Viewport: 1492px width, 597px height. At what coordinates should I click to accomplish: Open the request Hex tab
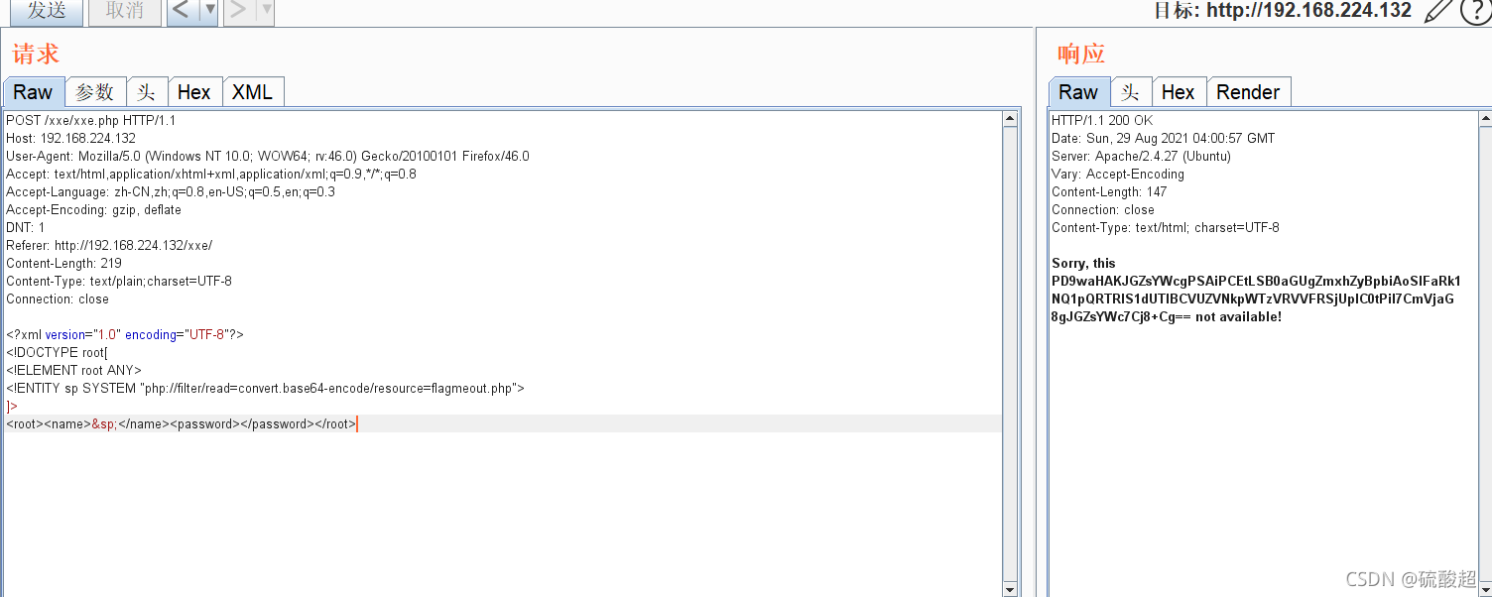tap(194, 92)
